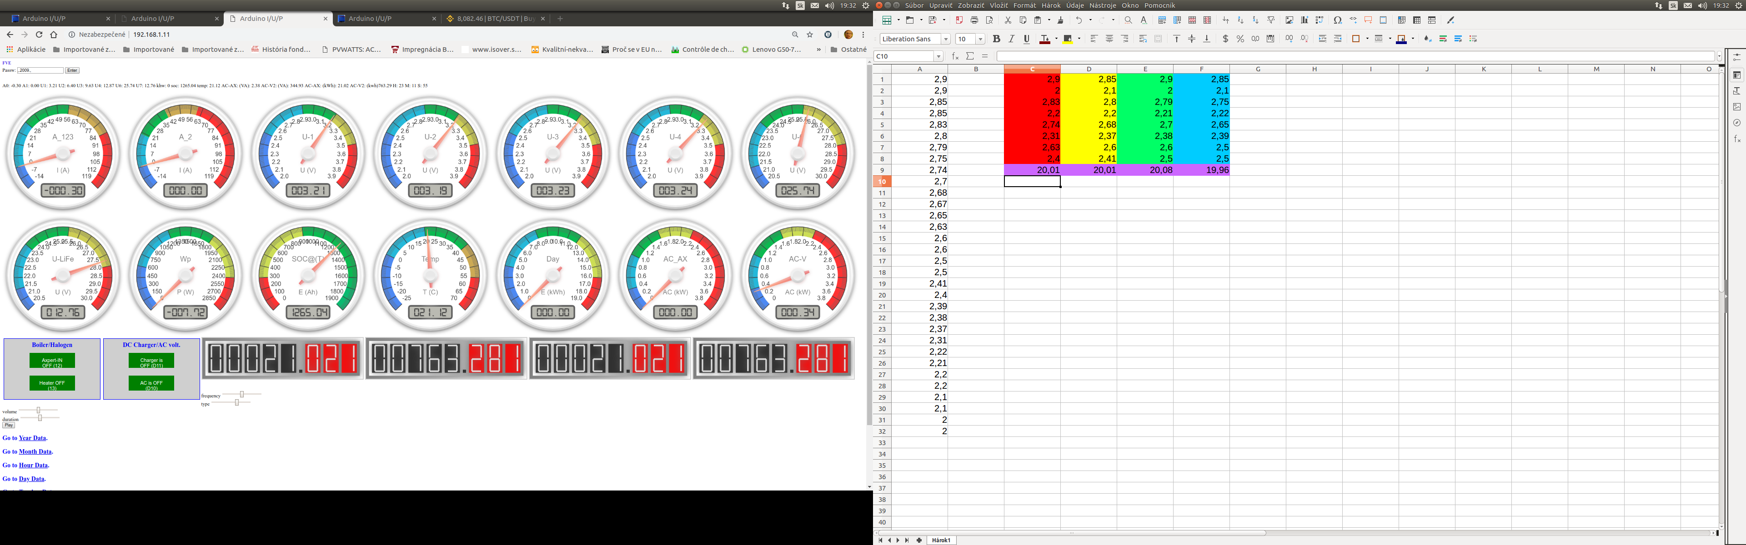Screen dimensions: 1746x545
Task: Open the font size dropdown
Action: 980,39
